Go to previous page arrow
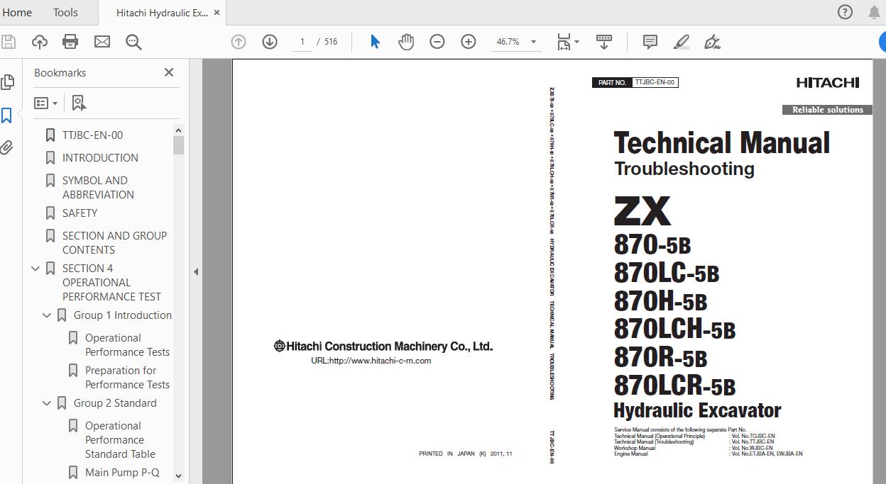The image size is (886, 484). (x=239, y=42)
